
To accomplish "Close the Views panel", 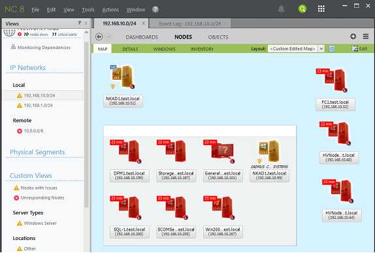I will tap(86, 23).
